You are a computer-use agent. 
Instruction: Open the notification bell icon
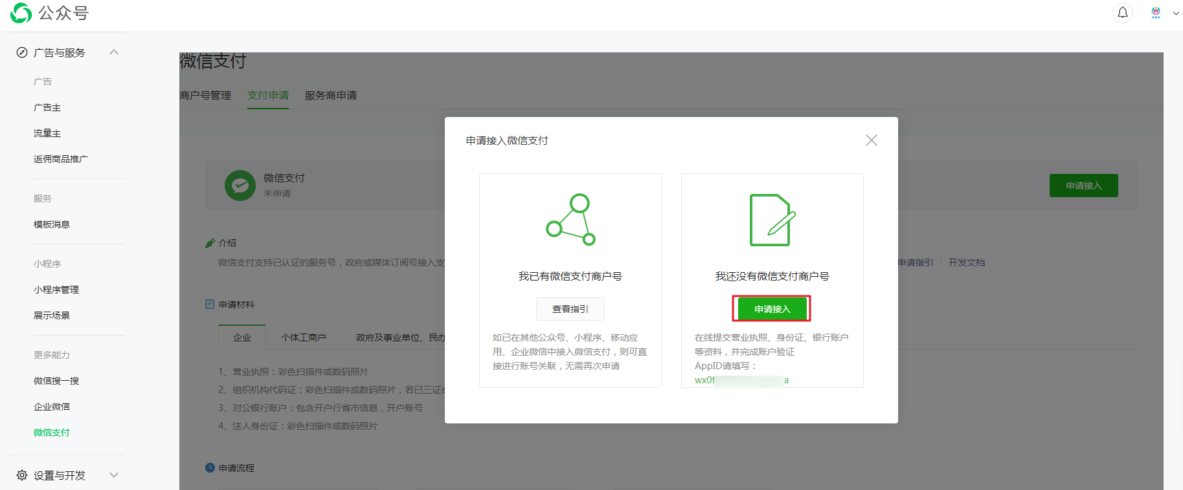[1122, 13]
